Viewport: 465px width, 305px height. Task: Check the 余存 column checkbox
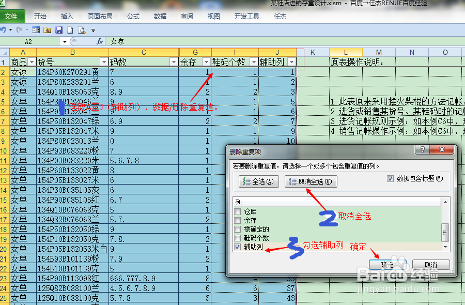tap(237, 220)
